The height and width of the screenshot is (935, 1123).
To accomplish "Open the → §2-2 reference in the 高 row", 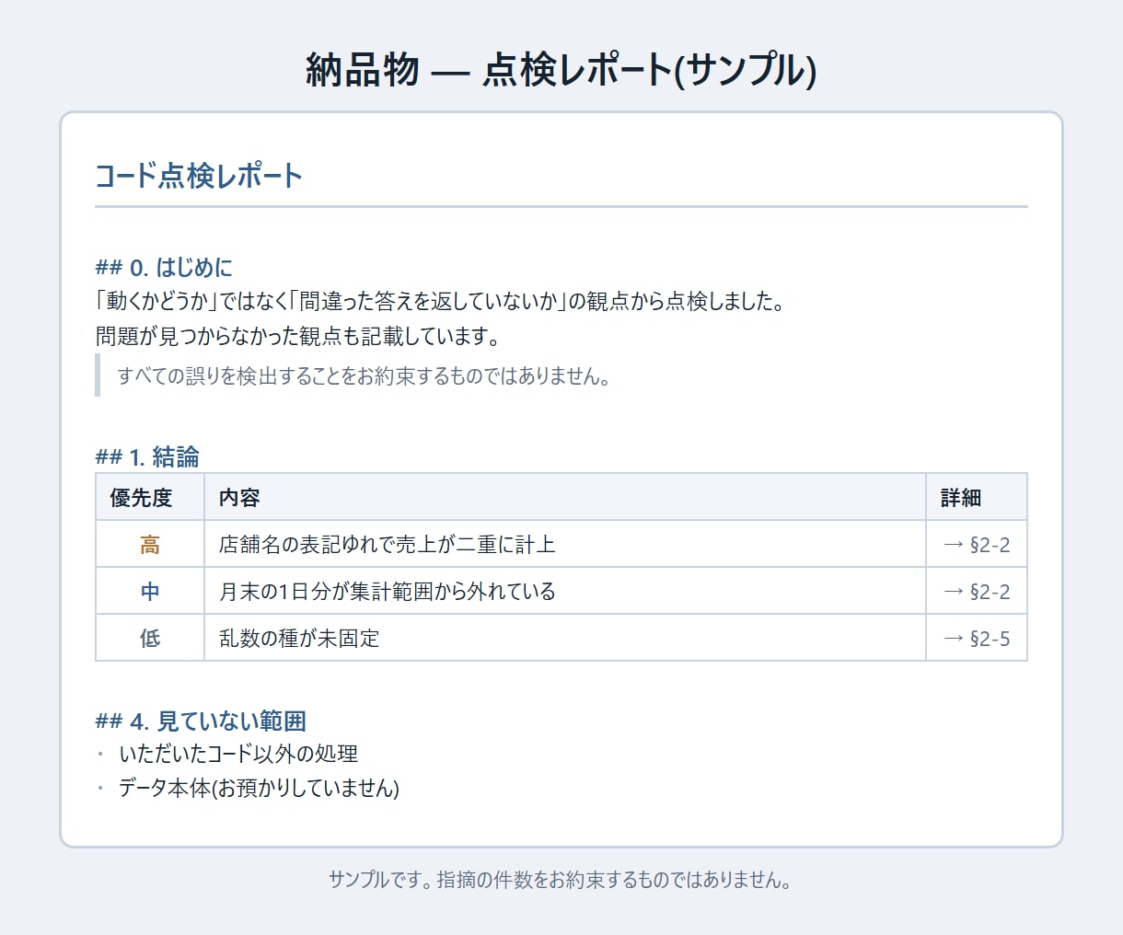I will pos(977,545).
